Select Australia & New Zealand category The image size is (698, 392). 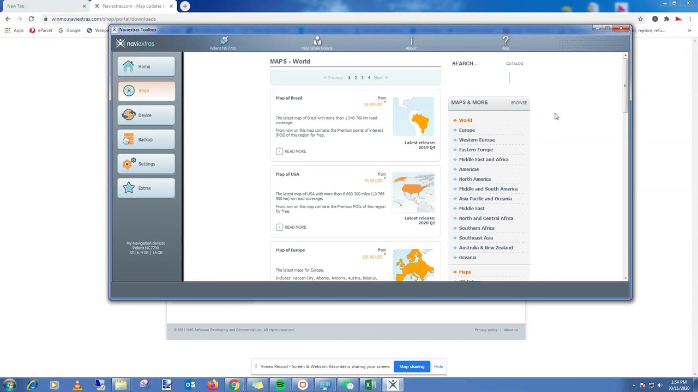(485, 248)
